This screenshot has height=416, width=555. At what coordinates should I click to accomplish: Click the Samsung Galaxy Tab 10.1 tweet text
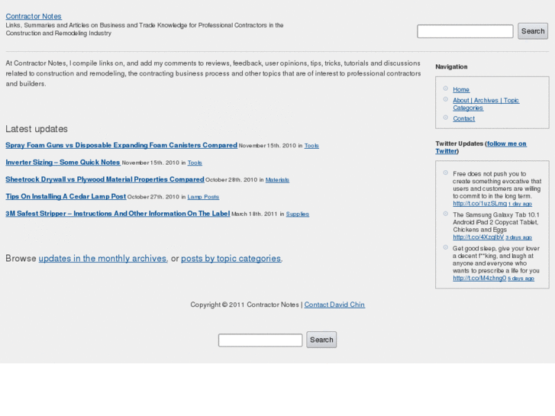click(496, 222)
